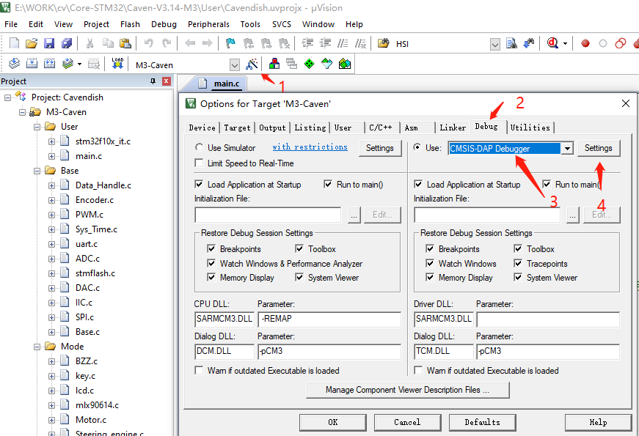This screenshot has height=436, width=639.
Task: Click the green diamond Run-Time Environment icon
Action: tap(310, 64)
